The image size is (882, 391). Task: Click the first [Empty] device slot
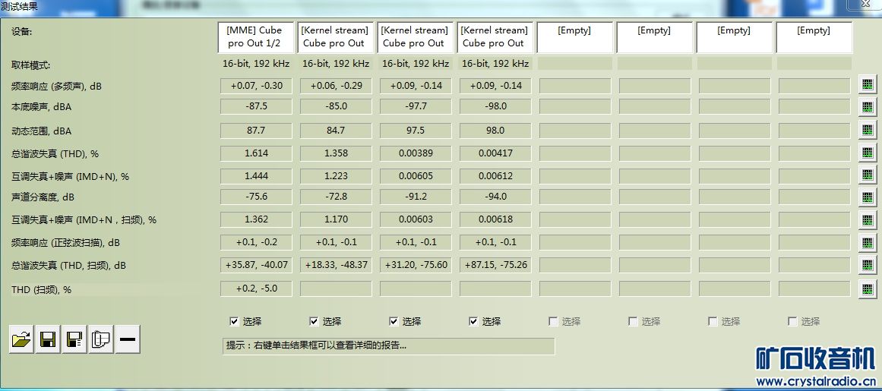574,37
